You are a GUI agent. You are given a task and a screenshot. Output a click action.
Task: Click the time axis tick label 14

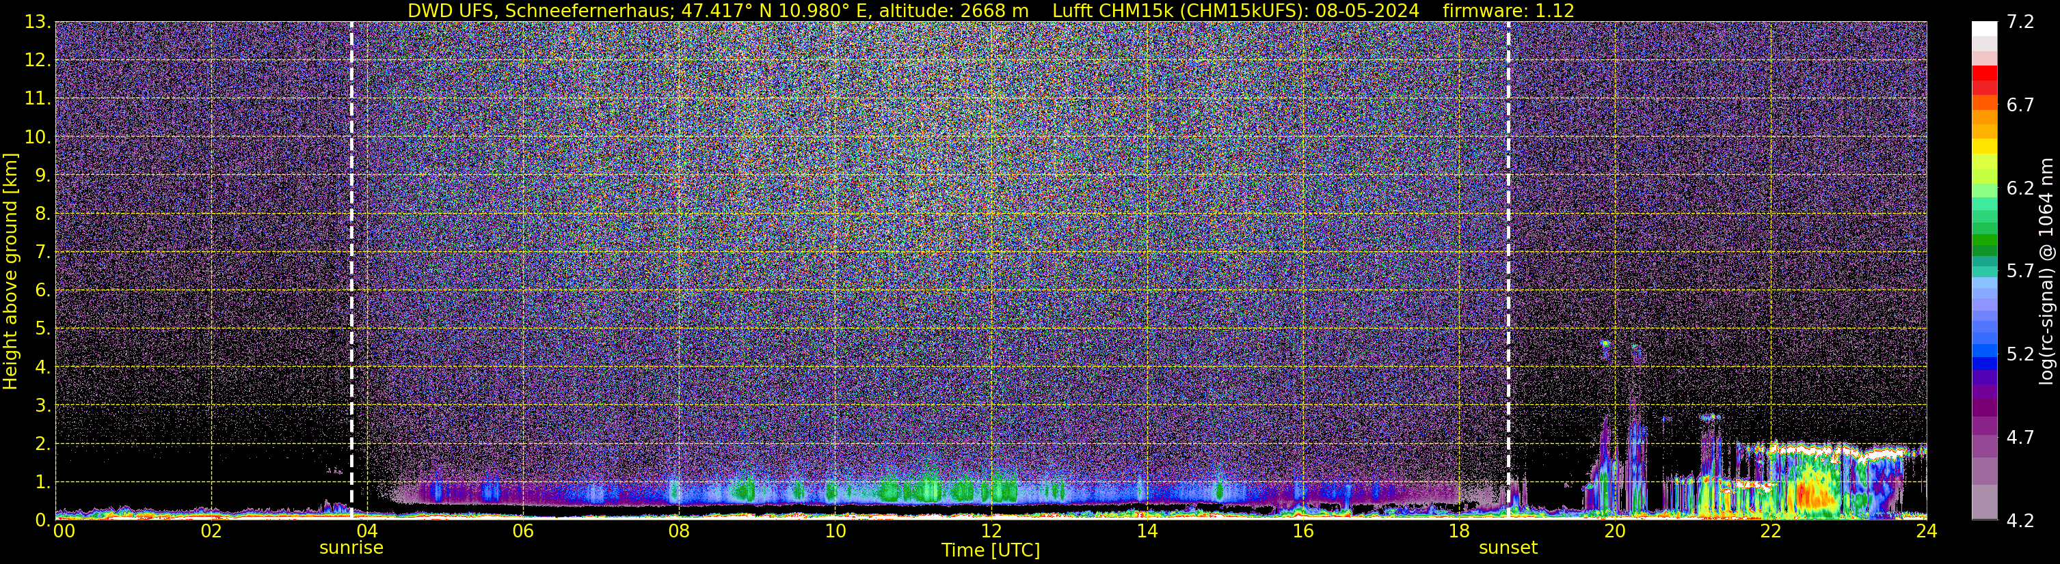coord(1147,531)
